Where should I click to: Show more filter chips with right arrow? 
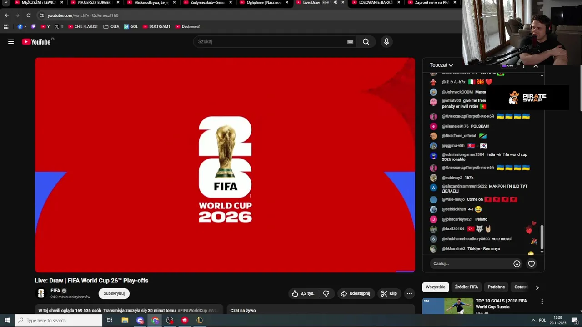tap(537, 287)
